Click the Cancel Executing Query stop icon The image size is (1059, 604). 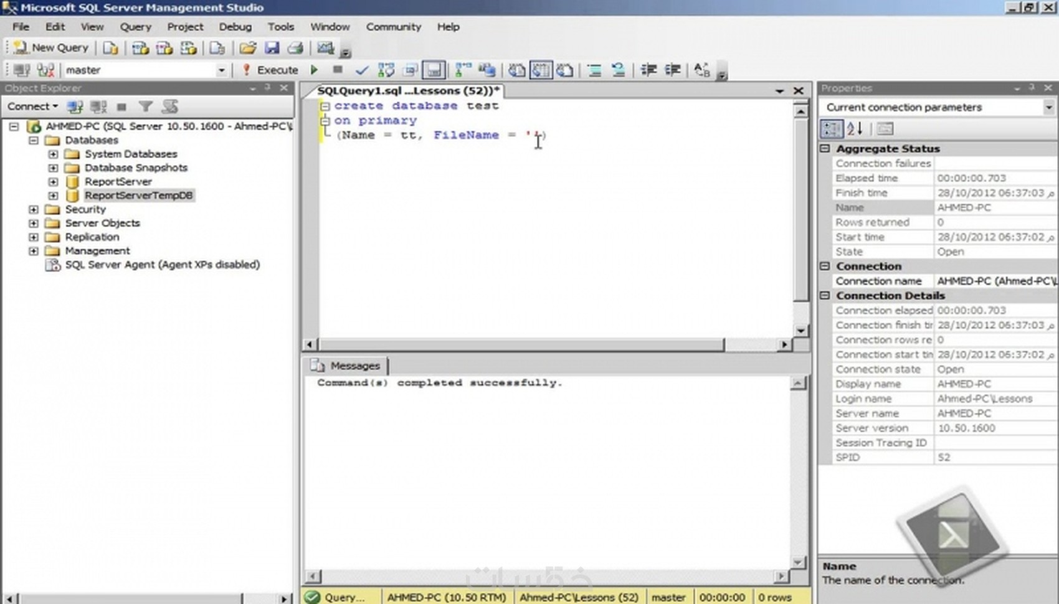pos(338,70)
